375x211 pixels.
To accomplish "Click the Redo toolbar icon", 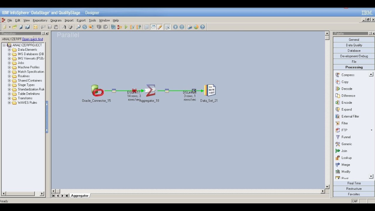I will 70,27.
